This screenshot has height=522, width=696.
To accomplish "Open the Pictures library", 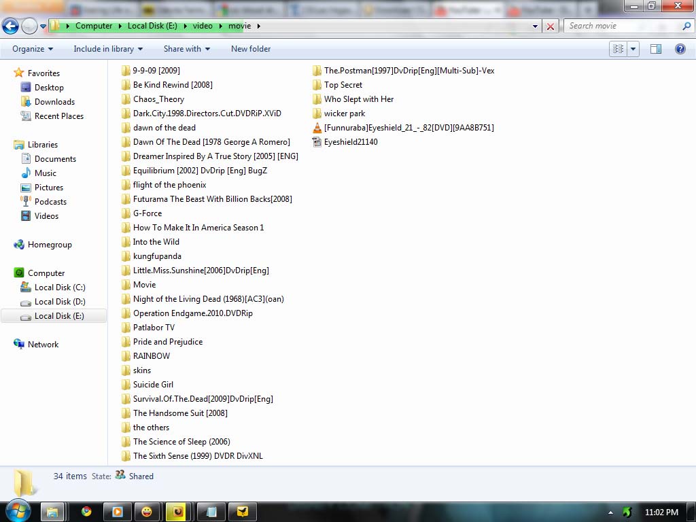I will pos(49,188).
